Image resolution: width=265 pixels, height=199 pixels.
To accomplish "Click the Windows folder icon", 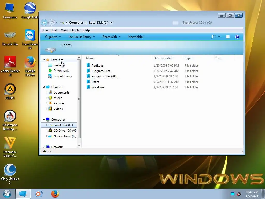I will 88,87.
